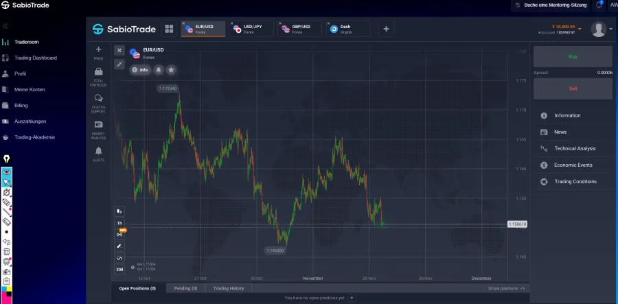Open Billing in left menu
Screen dimensions: 618x304
[x=21, y=106]
